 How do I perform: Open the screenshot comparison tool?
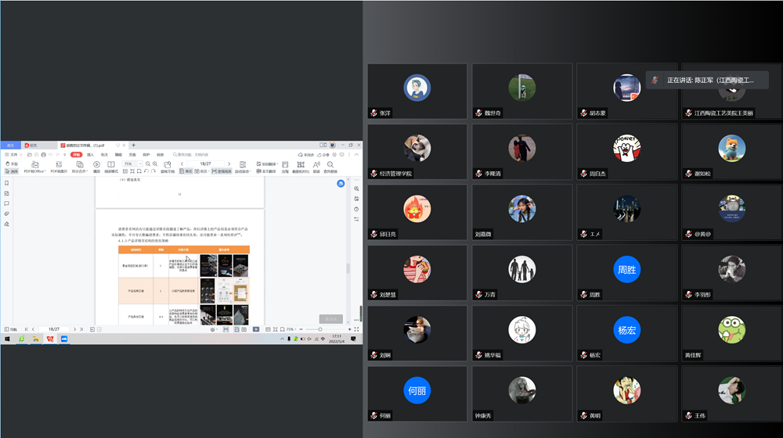pos(301,167)
